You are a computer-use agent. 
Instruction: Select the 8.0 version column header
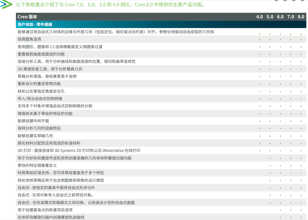click(x=301, y=17)
